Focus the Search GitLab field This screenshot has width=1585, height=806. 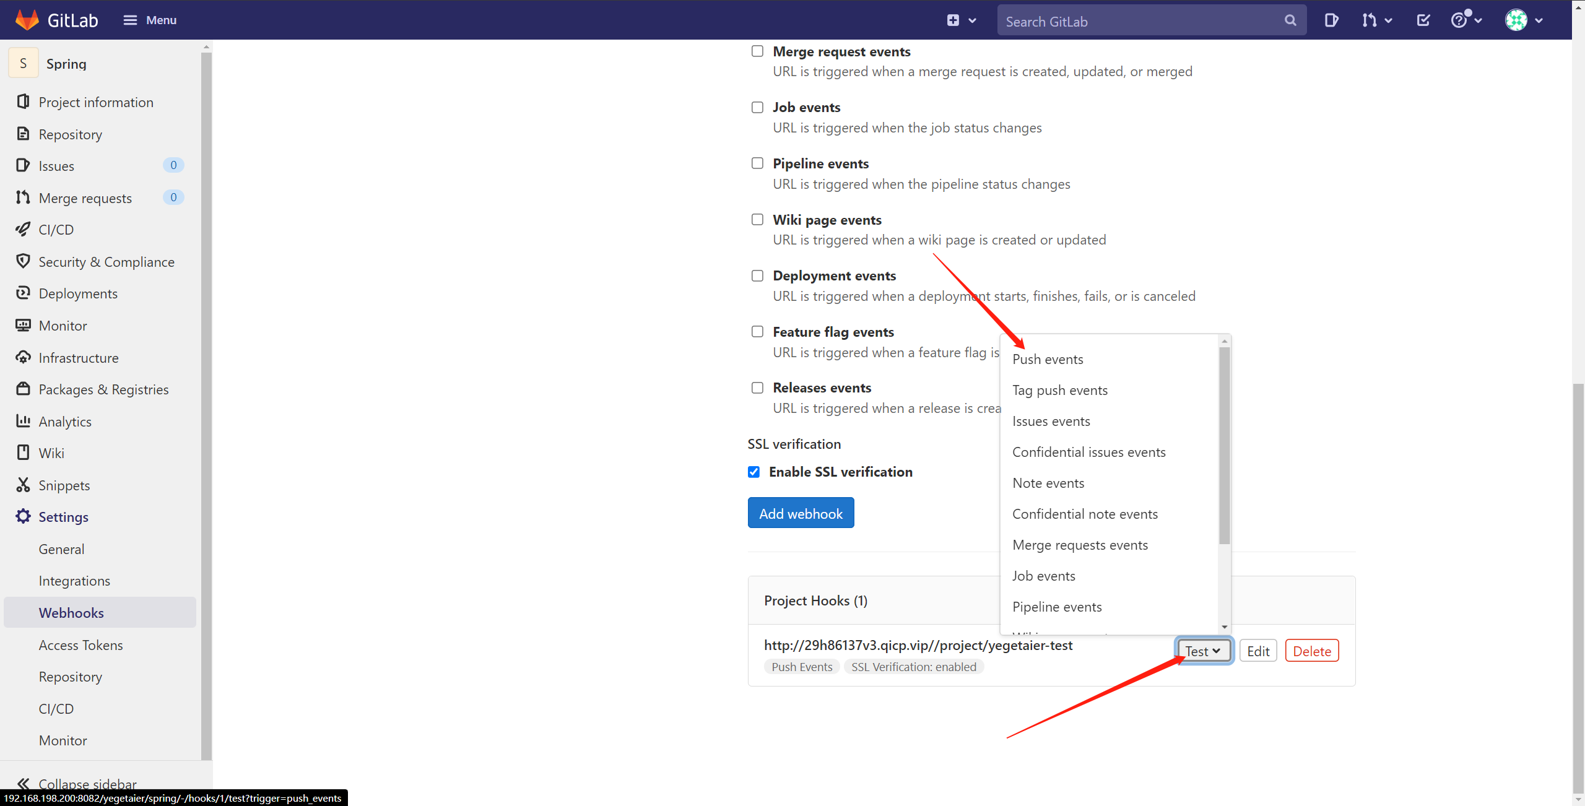pyautogui.click(x=1142, y=22)
